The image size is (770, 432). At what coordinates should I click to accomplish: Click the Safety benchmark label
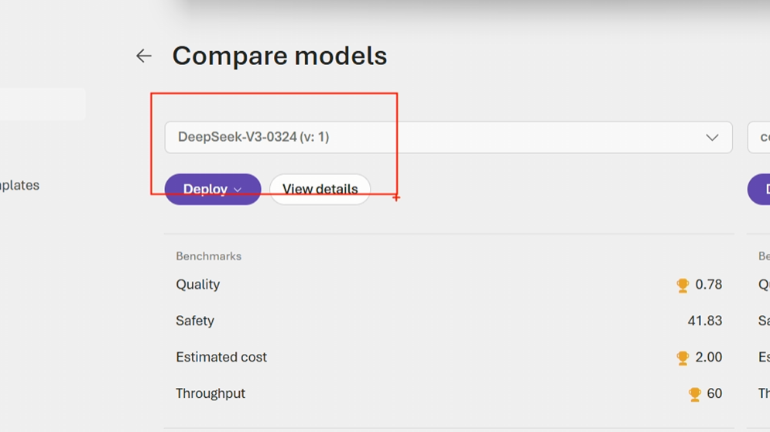click(194, 321)
